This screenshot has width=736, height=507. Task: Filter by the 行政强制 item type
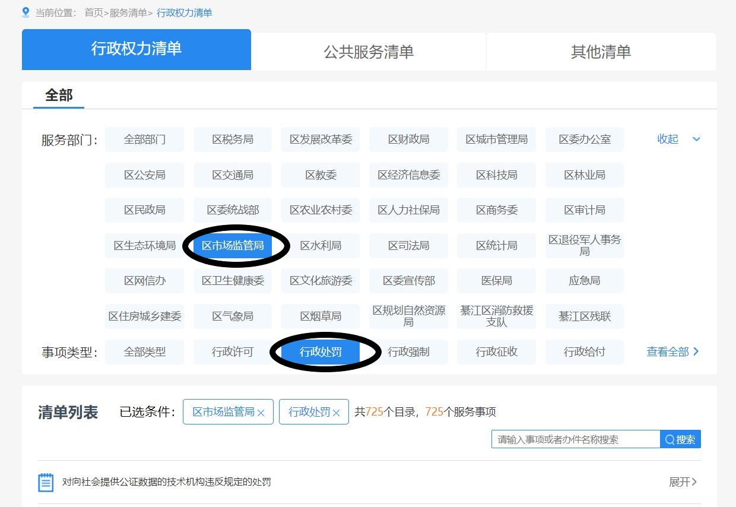coord(408,352)
